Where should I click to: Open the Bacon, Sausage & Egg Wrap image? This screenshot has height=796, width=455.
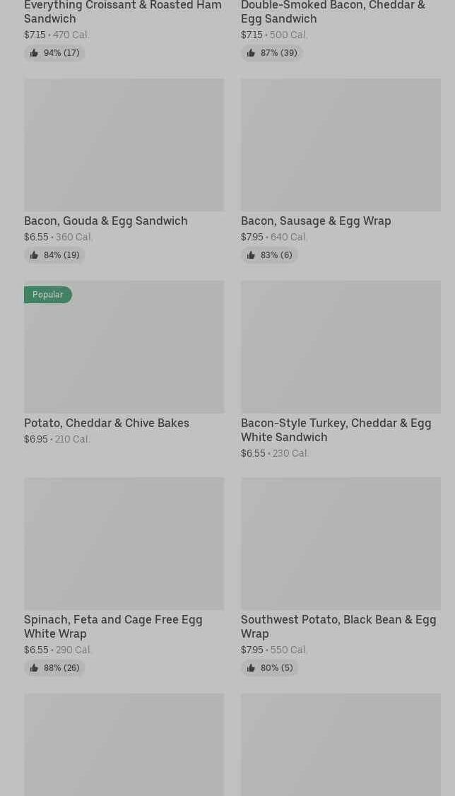(341, 144)
